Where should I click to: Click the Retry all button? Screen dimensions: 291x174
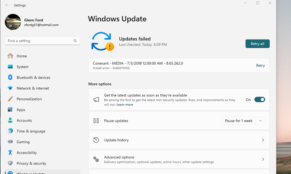258,43
